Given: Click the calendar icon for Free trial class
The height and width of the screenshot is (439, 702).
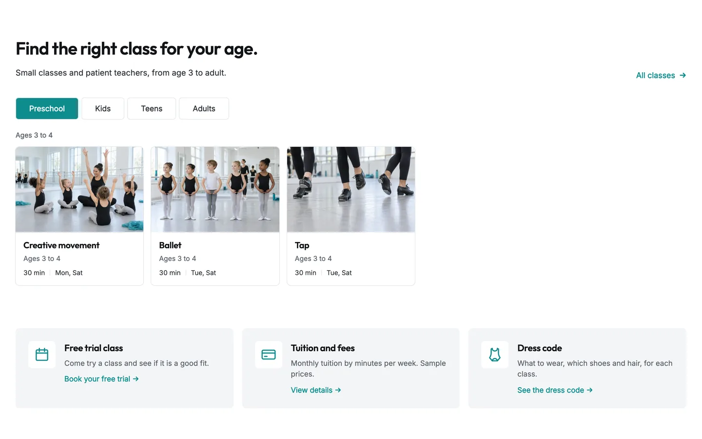Looking at the screenshot, I should 42,355.
